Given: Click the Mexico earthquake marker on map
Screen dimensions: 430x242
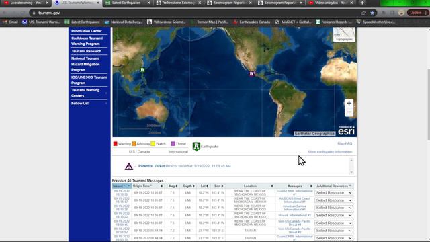Looking at the screenshot, I should 252,73.
